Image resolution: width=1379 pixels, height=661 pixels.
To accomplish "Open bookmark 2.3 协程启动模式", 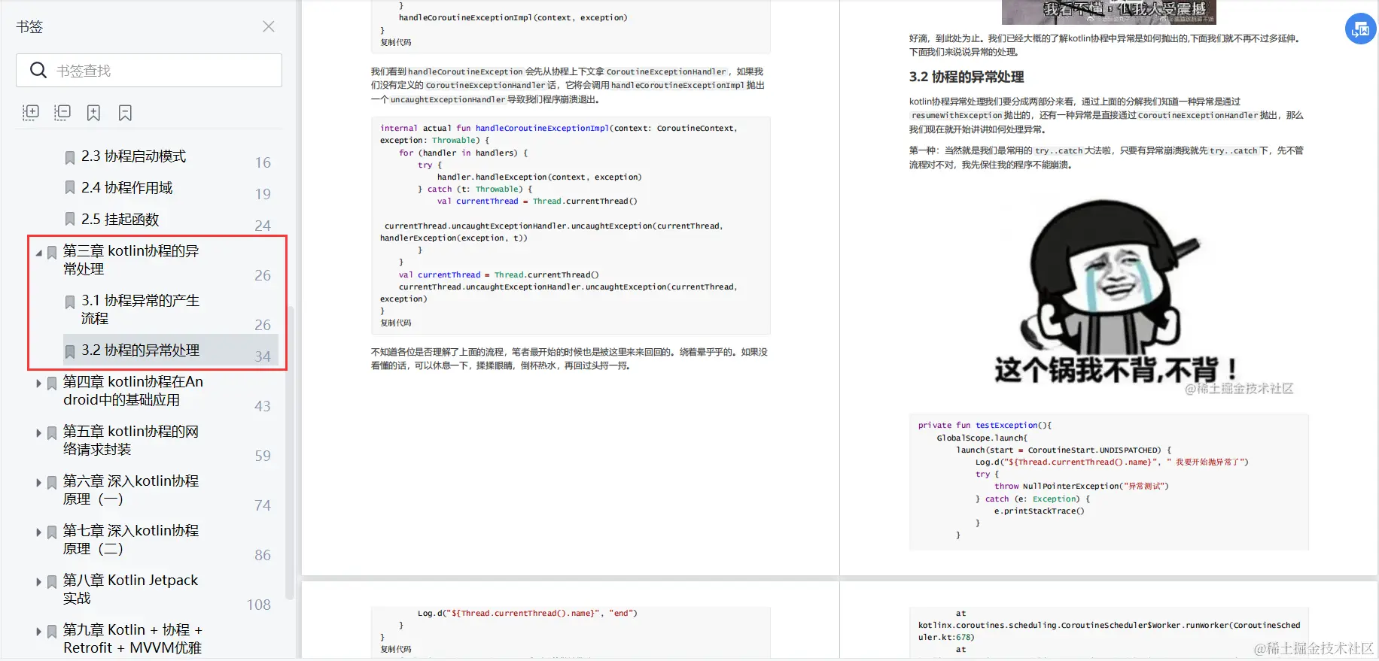I will pos(133,156).
